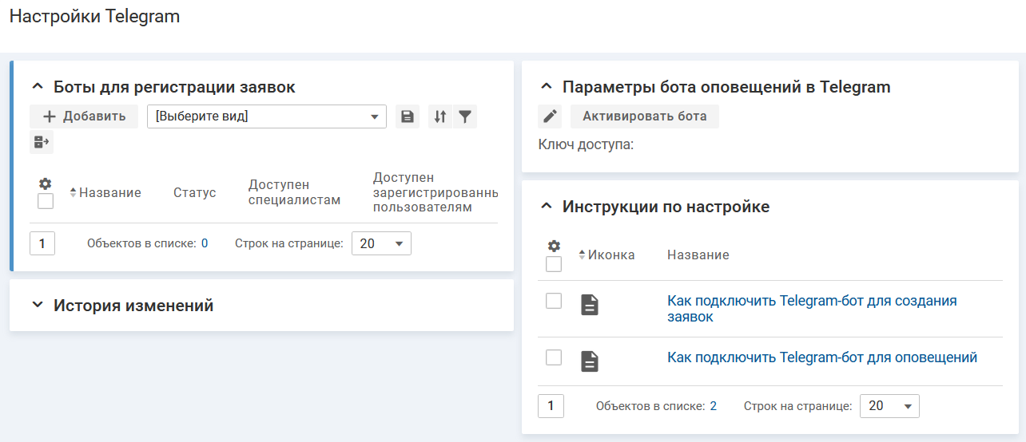Image resolution: width=1026 pixels, height=442 pixels.
Task: Open the sort settings arrows icon
Action: [439, 116]
